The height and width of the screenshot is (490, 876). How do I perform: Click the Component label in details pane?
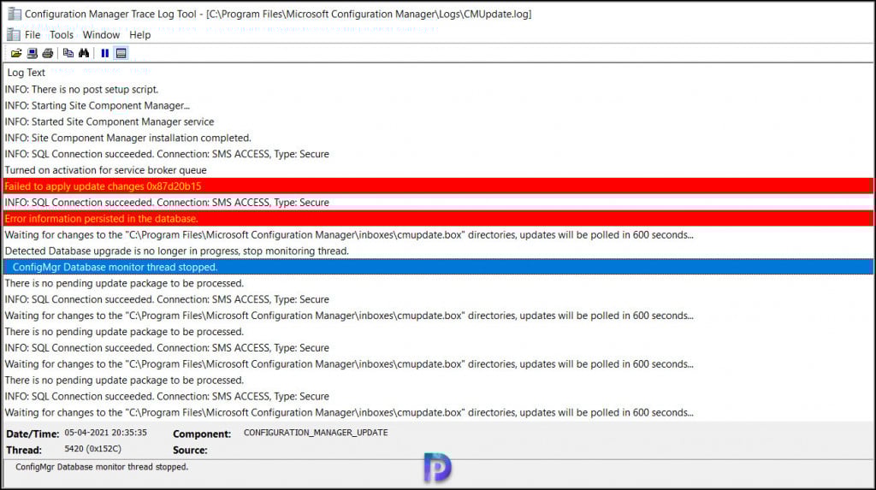point(202,434)
